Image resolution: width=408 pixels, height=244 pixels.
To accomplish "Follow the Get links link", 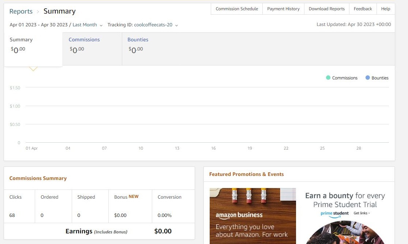I will pyautogui.click(x=362, y=213).
